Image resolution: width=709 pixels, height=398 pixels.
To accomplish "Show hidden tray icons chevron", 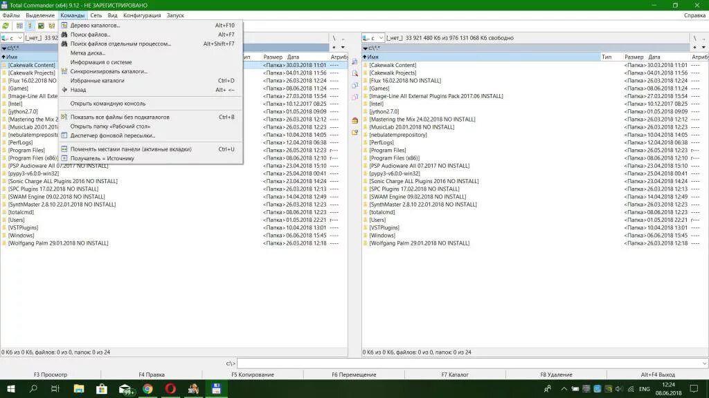I will pos(564,388).
